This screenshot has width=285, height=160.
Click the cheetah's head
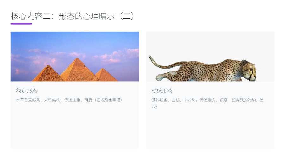[x=249, y=71]
